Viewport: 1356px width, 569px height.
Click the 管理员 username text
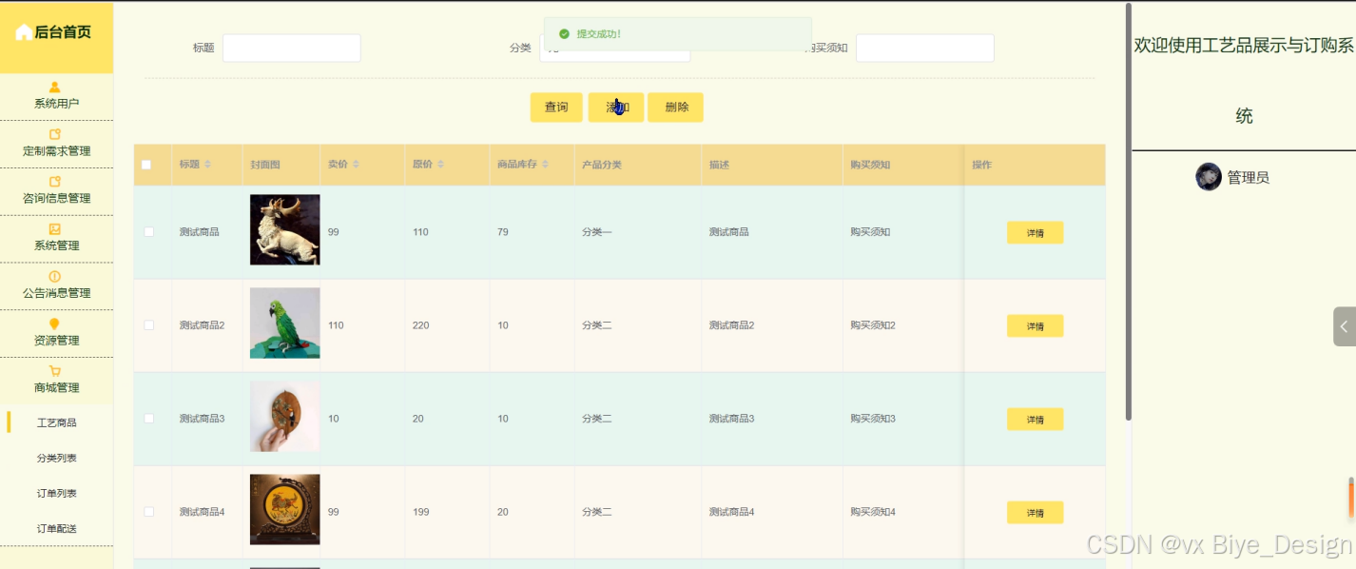[1248, 177]
